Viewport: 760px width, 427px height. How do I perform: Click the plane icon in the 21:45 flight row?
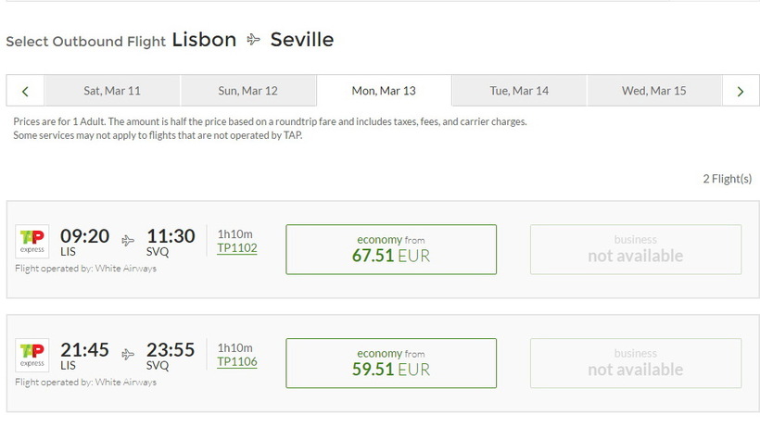128,355
